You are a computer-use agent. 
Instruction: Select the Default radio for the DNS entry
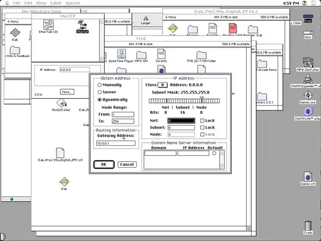pyautogui.click(x=214, y=153)
